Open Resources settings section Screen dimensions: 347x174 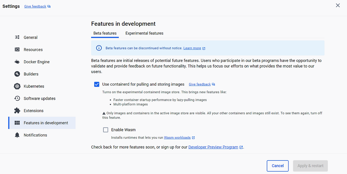[x=42, y=49]
